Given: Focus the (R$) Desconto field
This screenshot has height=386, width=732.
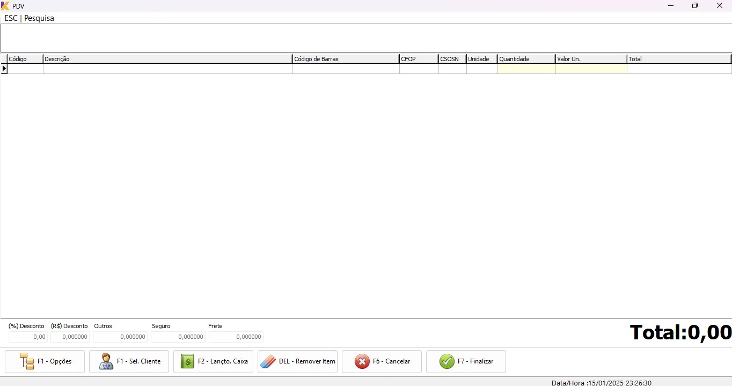Looking at the screenshot, I should 70,337.
